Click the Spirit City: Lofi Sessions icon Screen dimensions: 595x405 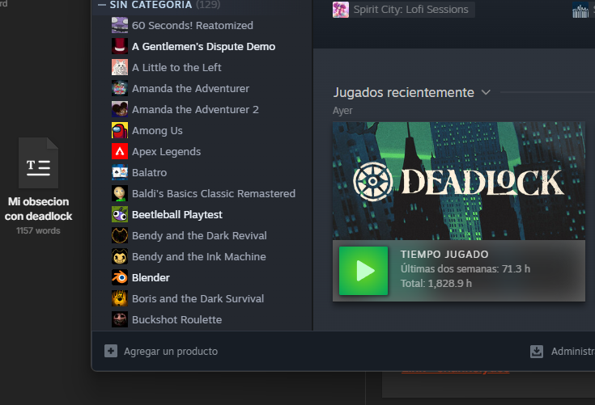tap(340, 10)
